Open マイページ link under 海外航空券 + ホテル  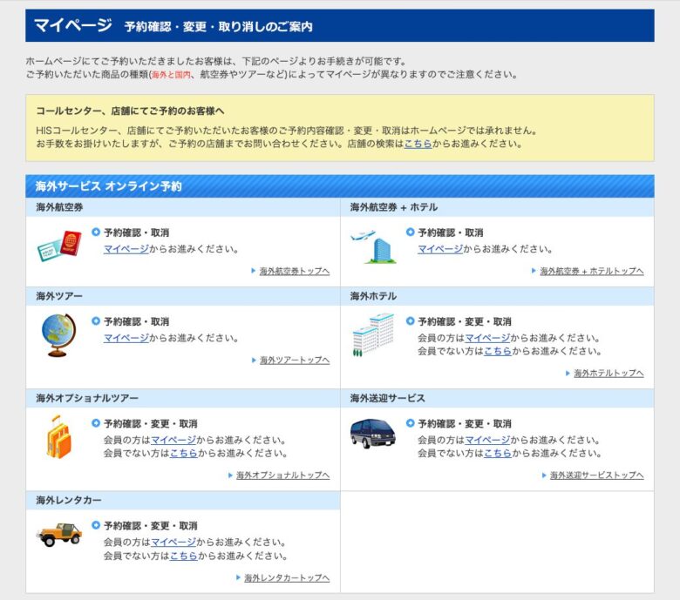(440, 249)
